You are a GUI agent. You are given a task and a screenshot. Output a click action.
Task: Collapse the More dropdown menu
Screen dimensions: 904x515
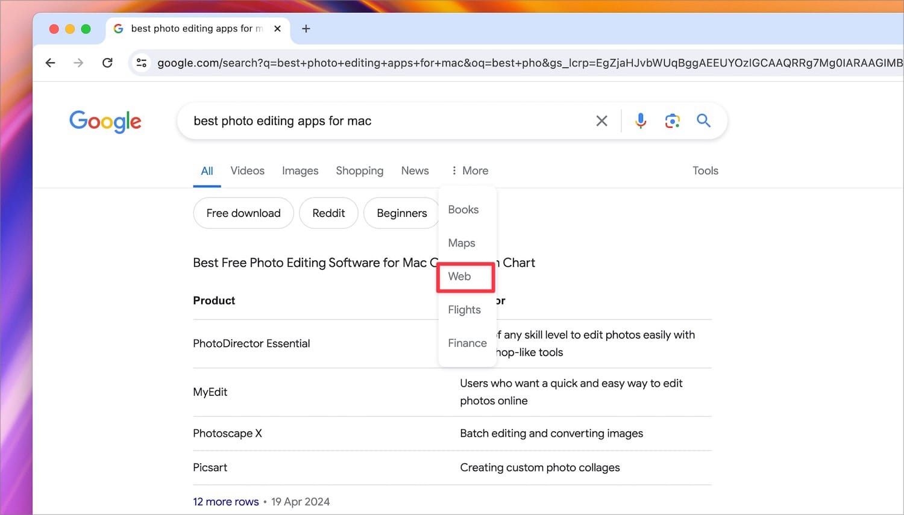(x=470, y=171)
